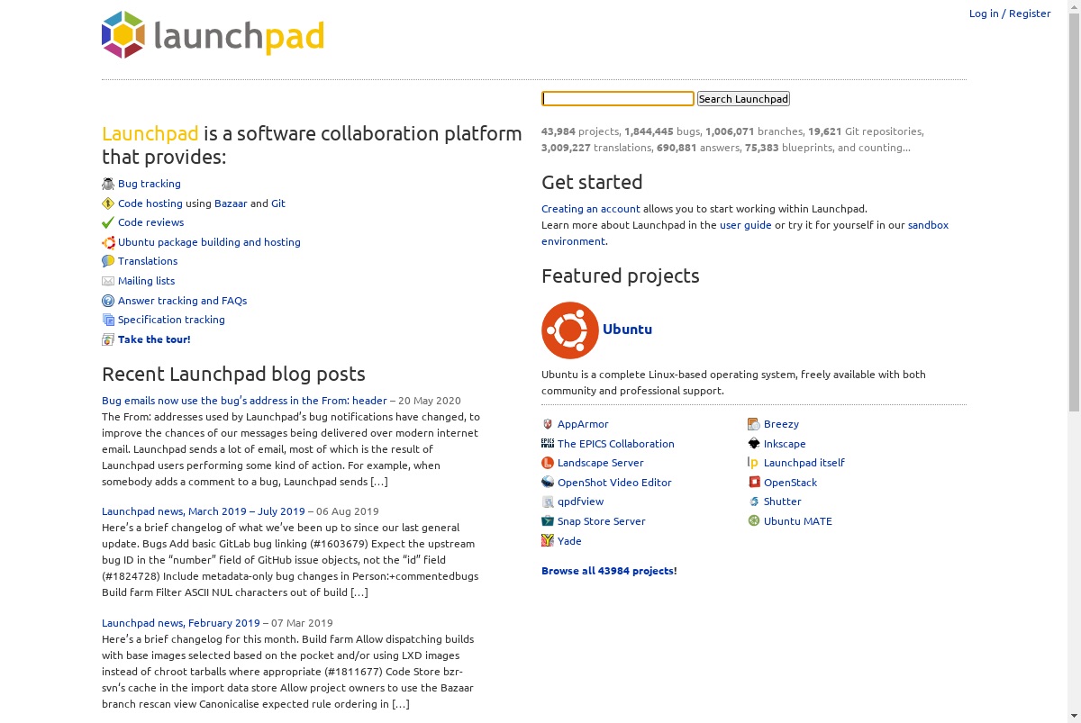Open blog post about bug emails From header

(244, 401)
